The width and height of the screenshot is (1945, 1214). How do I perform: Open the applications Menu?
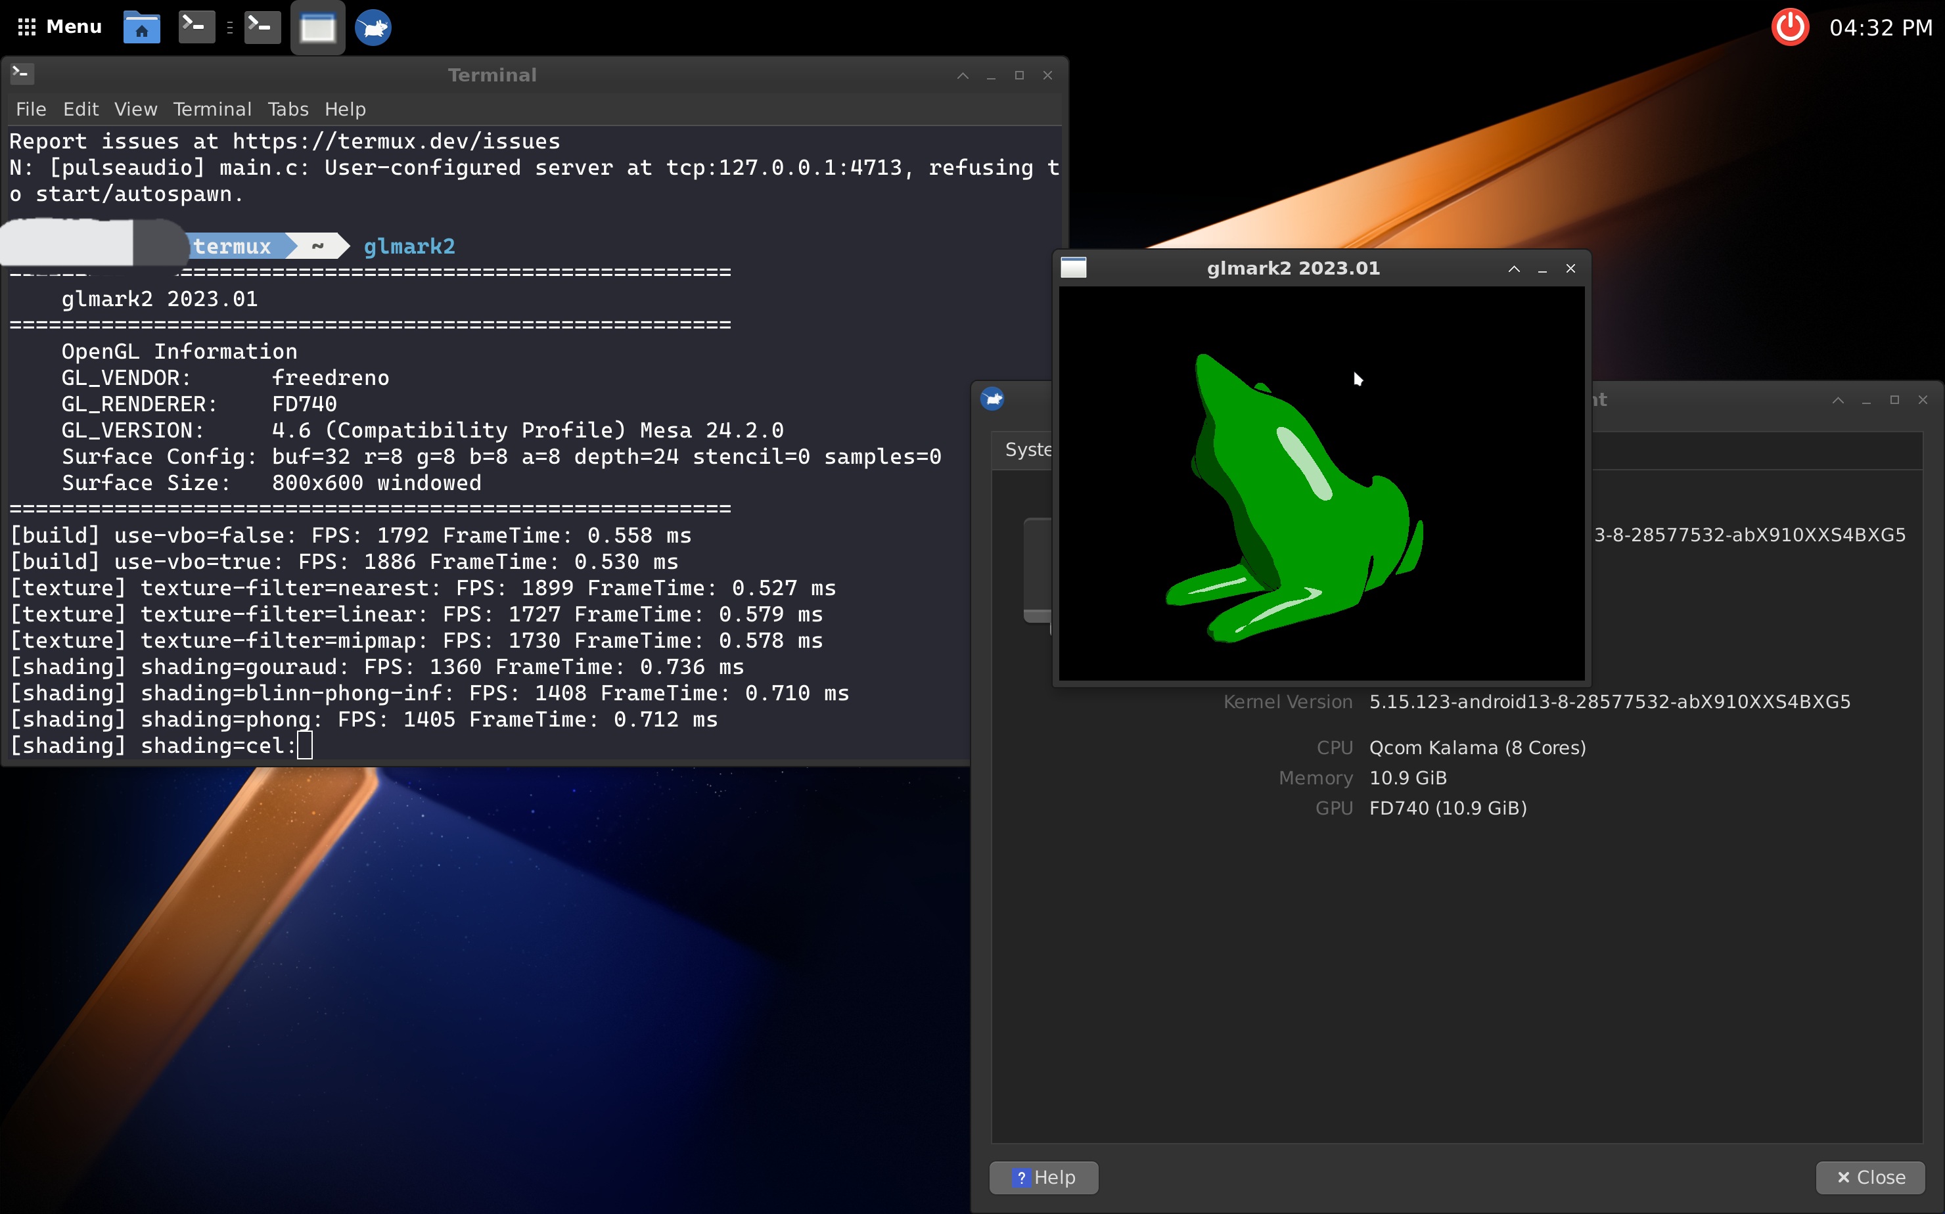tap(59, 26)
